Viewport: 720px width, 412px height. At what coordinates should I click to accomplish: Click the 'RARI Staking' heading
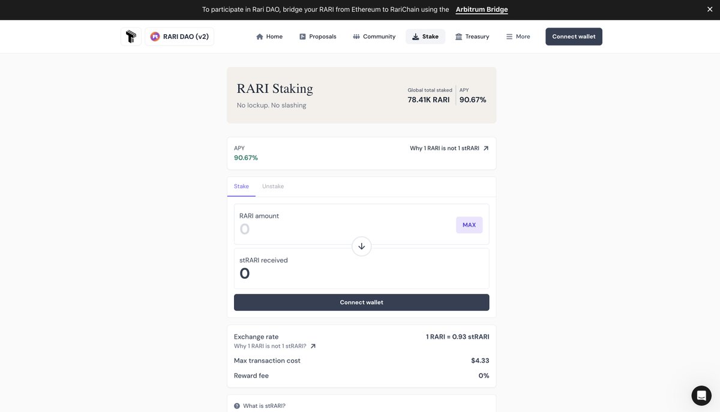(275, 89)
